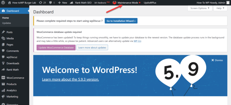Click the Rank Math icon in sidebar
This screenshot has width=231, height=105.
(x=3, y=70)
